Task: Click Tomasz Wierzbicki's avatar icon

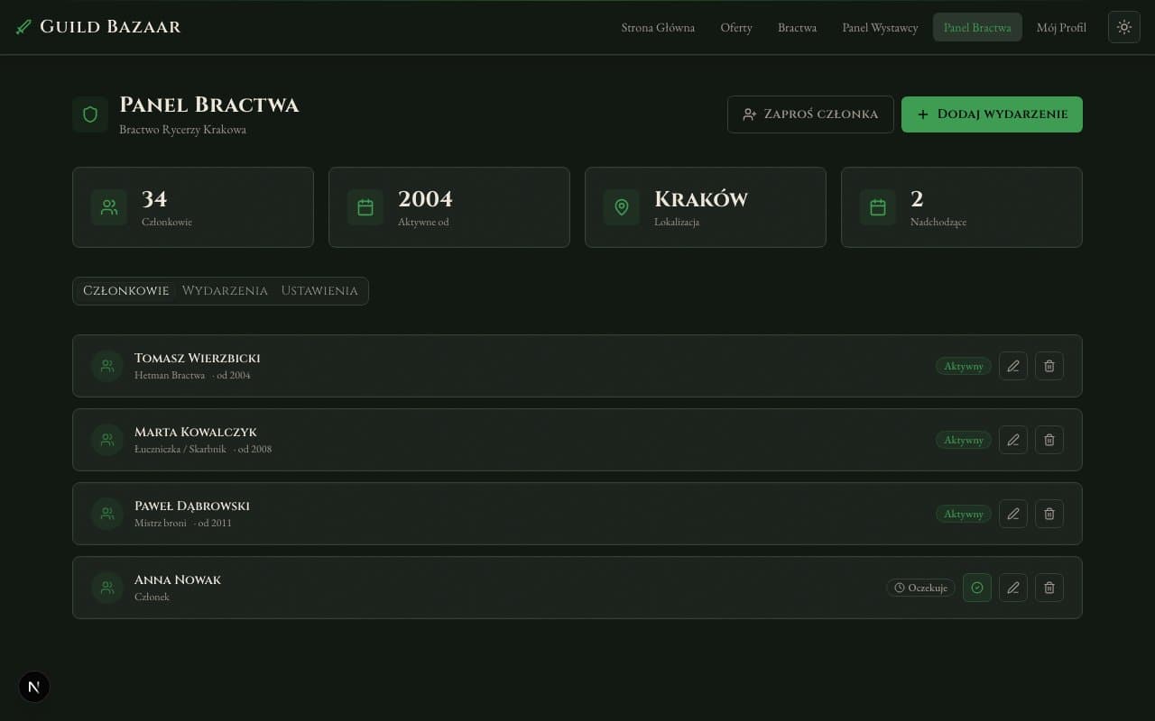Action: [x=107, y=366]
